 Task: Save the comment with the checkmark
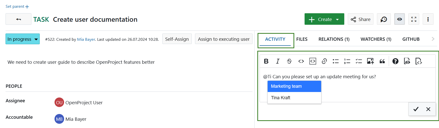(x=416, y=109)
